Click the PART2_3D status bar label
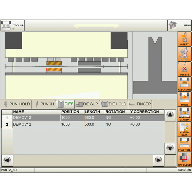The width and height of the screenshot is (192, 192). (x=9, y=170)
